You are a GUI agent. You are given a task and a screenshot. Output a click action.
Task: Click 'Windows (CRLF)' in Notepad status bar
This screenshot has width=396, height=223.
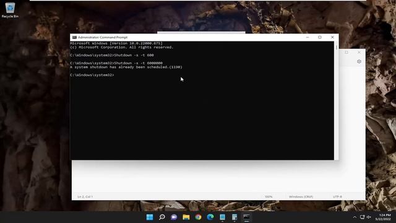click(301, 197)
